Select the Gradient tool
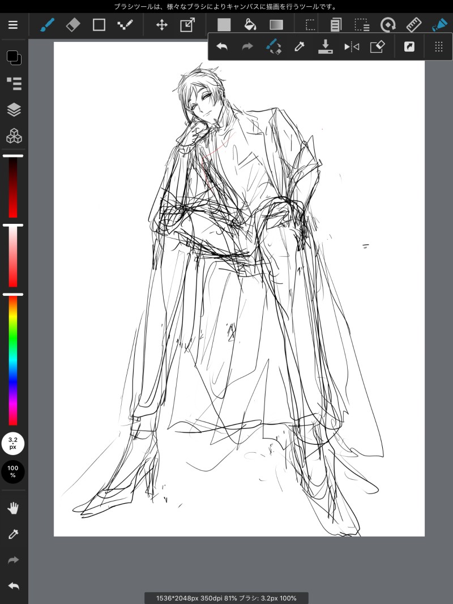The height and width of the screenshot is (604, 453). [x=276, y=25]
